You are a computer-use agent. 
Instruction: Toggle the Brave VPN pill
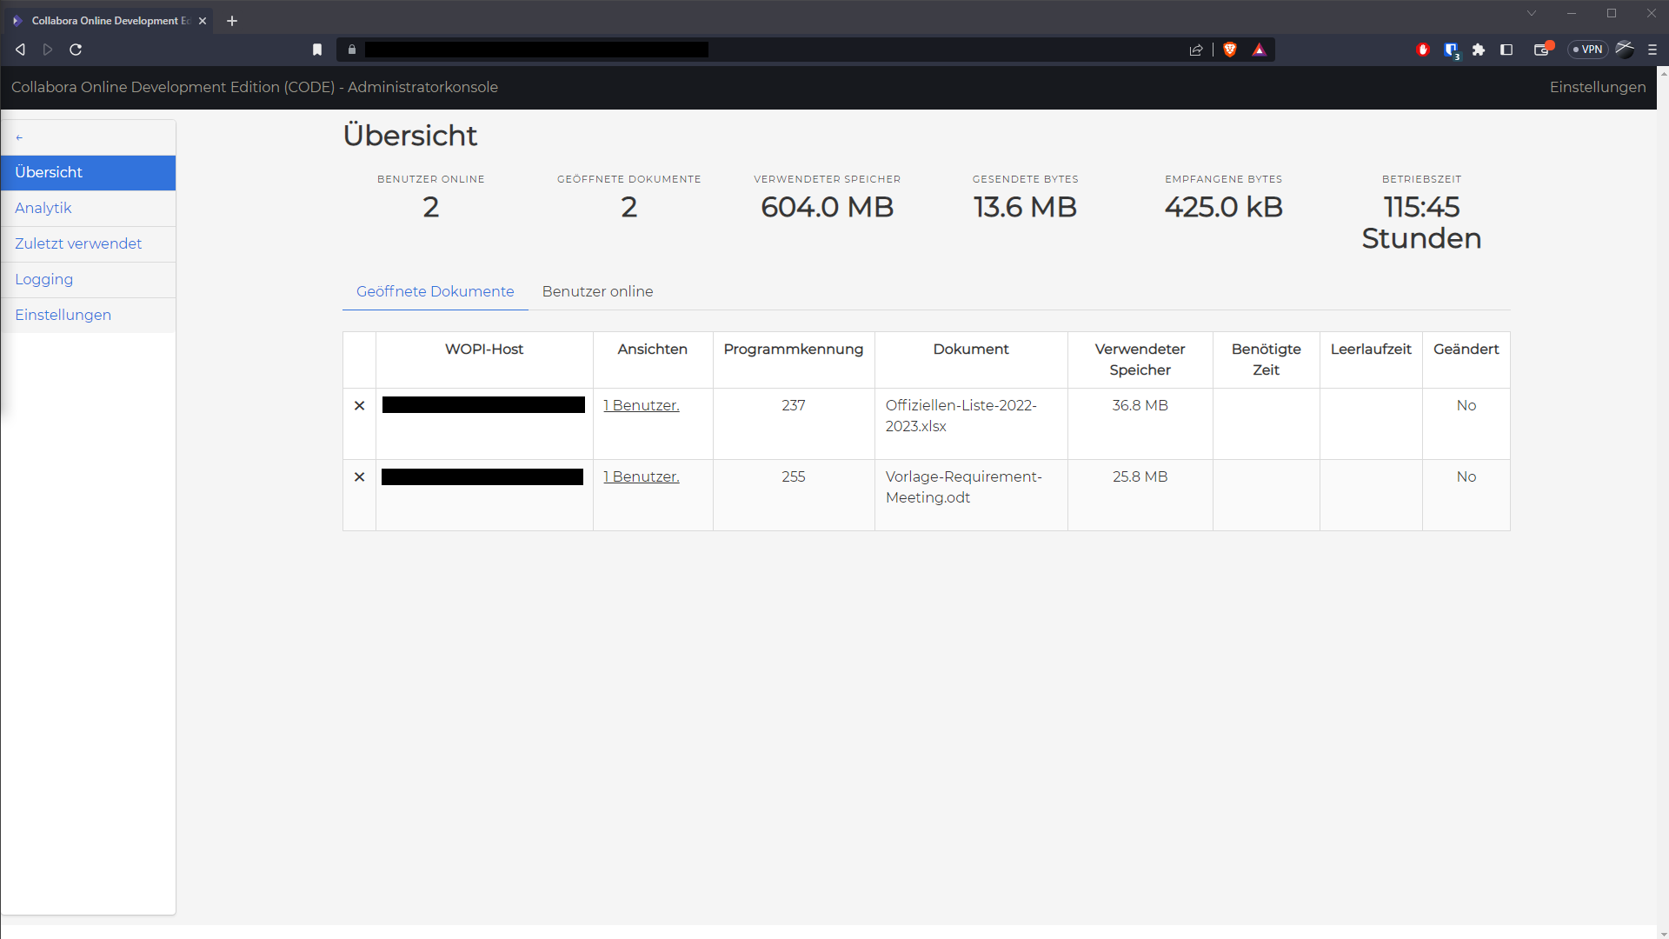coord(1588,50)
